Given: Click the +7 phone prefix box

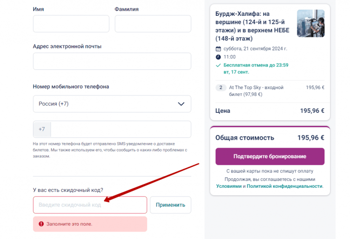Looking at the screenshot, I should pyautogui.click(x=42, y=130).
